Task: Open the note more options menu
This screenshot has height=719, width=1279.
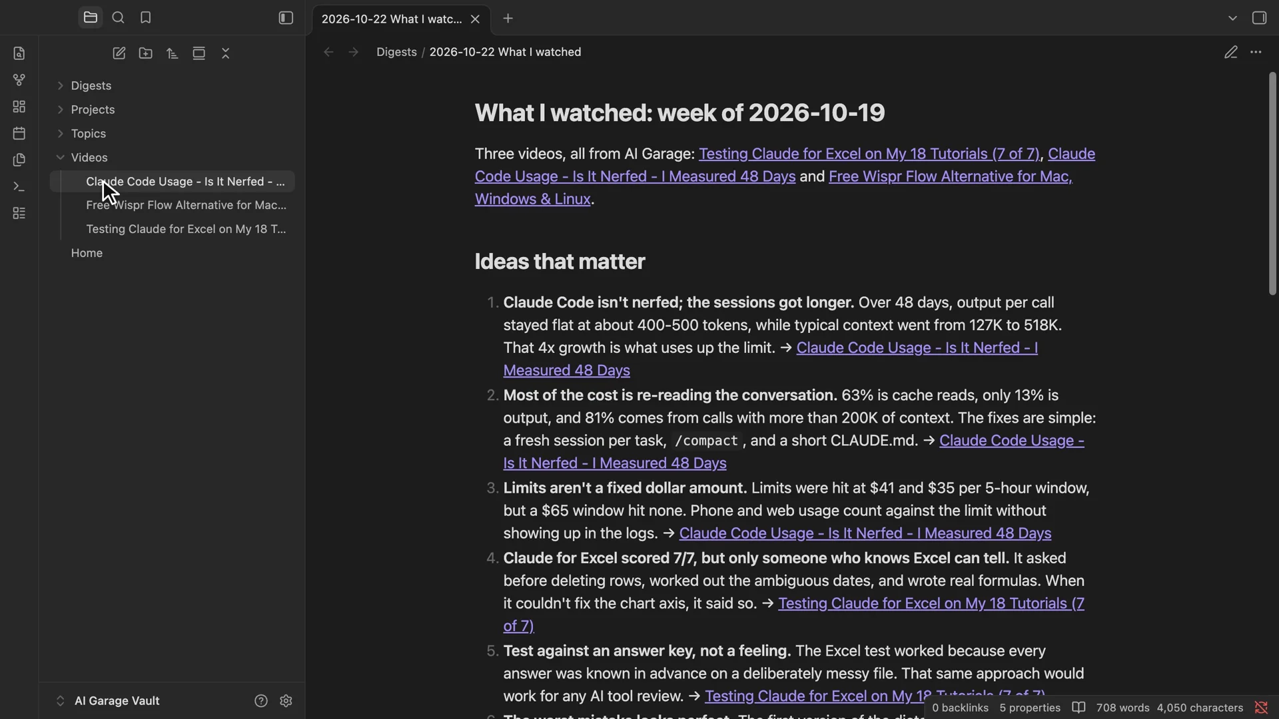Action: (1256, 52)
